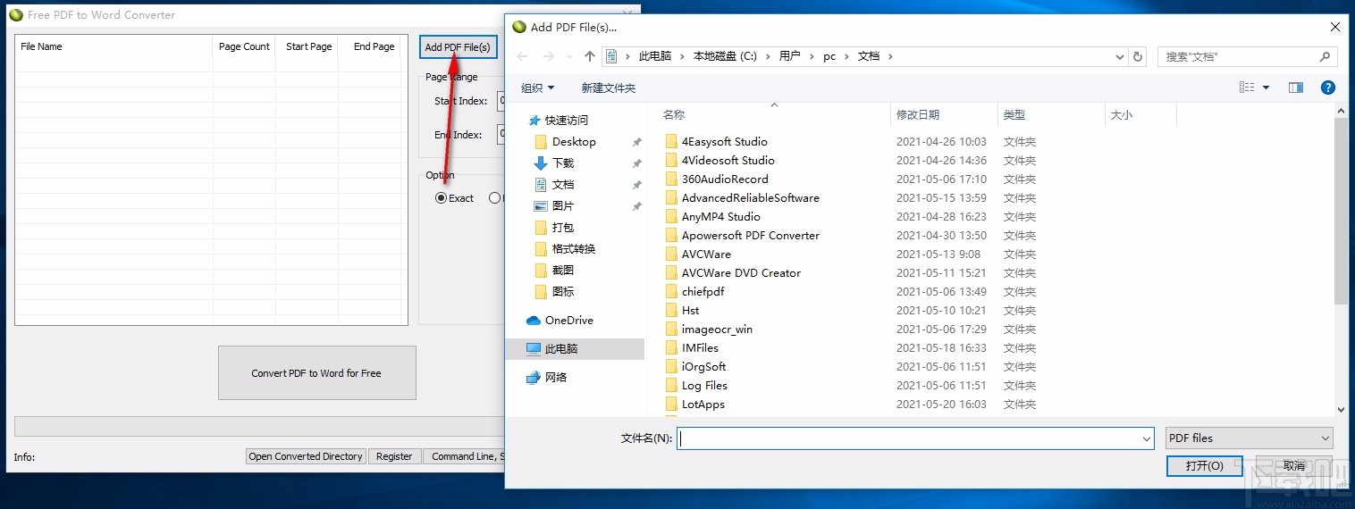
Task: Sort files by 类型 column
Action: (1014, 114)
